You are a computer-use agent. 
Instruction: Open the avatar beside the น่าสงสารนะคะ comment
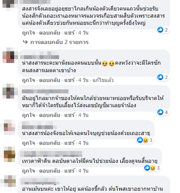pyautogui.click(x=8, y=55)
